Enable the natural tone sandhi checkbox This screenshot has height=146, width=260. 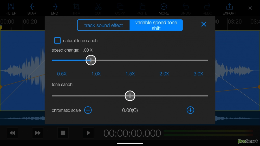point(57,40)
